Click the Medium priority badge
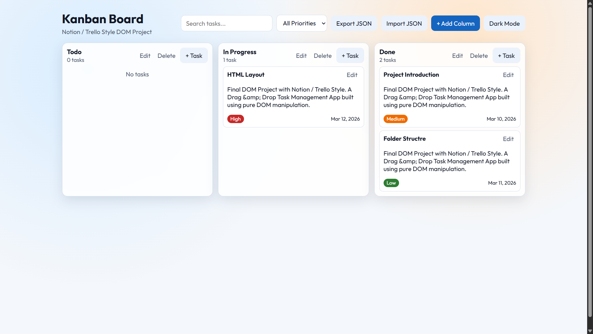 click(396, 119)
